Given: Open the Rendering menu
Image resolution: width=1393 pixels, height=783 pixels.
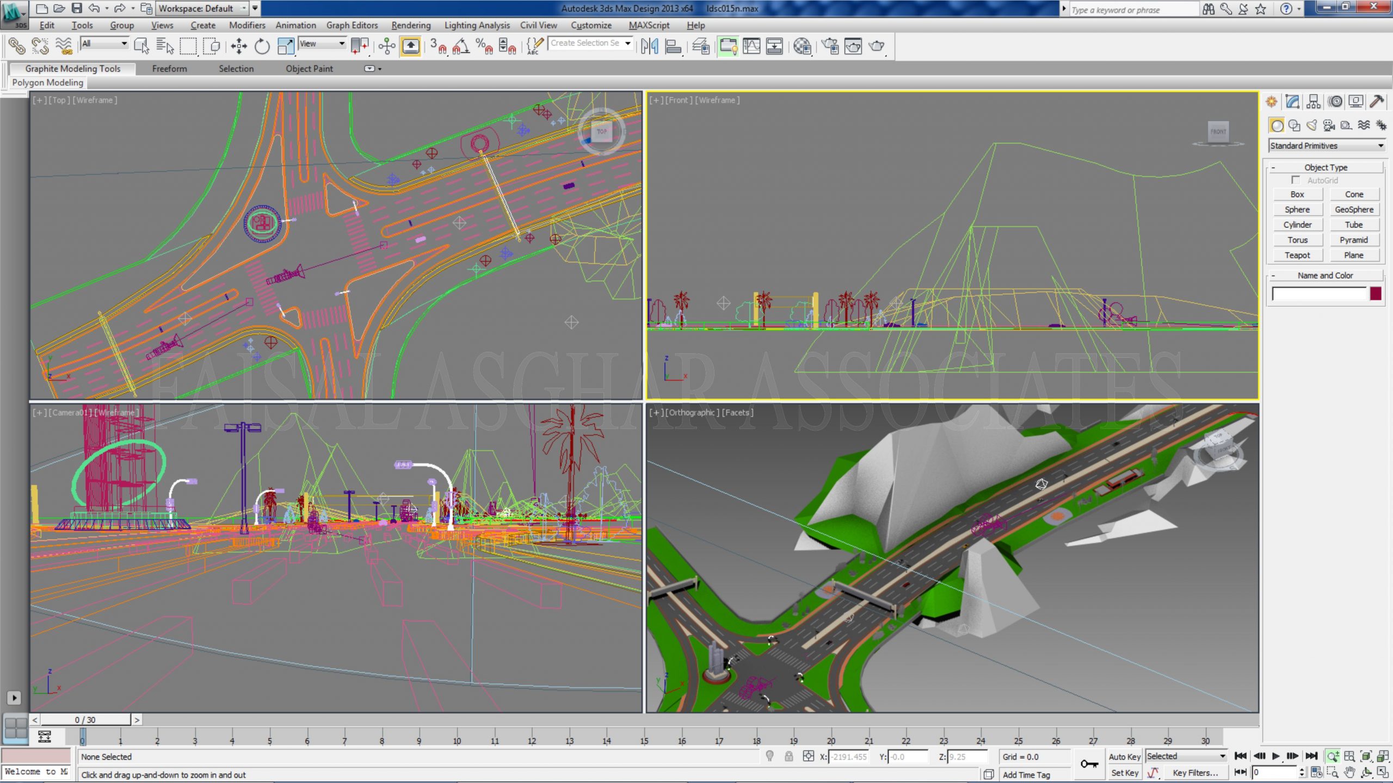Looking at the screenshot, I should pos(411,25).
